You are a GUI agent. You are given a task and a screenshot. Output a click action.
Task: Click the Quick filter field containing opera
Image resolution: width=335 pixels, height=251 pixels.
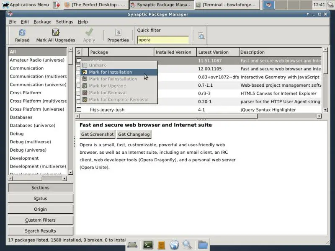(163, 40)
